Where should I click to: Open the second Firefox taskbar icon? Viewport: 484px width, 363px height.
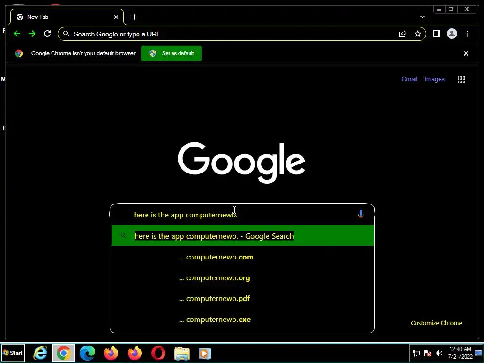point(135,353)
